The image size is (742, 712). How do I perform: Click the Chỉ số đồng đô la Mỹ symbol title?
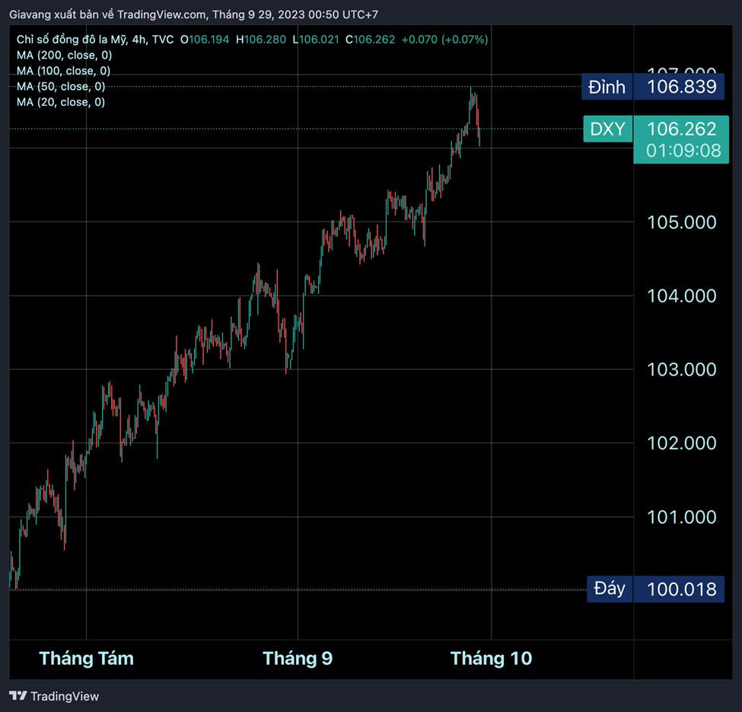click(x=72, y=40)
